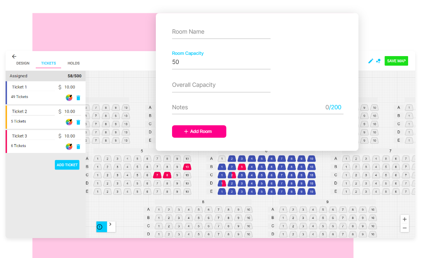Image resolution: width=421 pixels, height=258 pixels.
Task: Click the Overall Capacity field
Action: point(221,85)
